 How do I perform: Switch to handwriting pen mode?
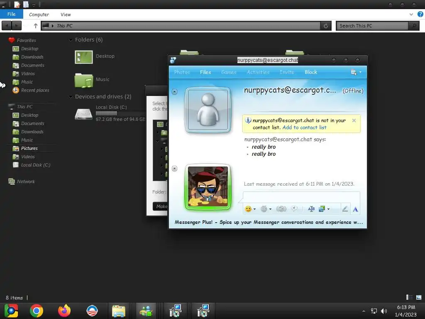(x=345, y=209)
